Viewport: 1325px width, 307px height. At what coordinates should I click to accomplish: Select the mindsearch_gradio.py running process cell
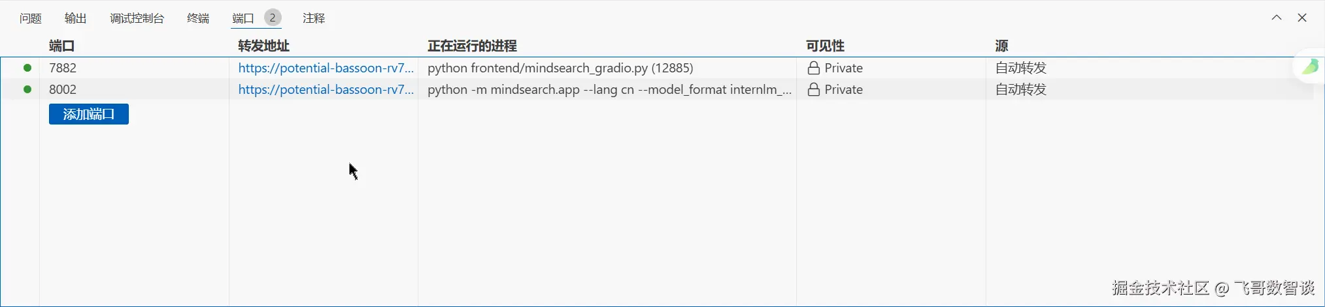point(560,68)
